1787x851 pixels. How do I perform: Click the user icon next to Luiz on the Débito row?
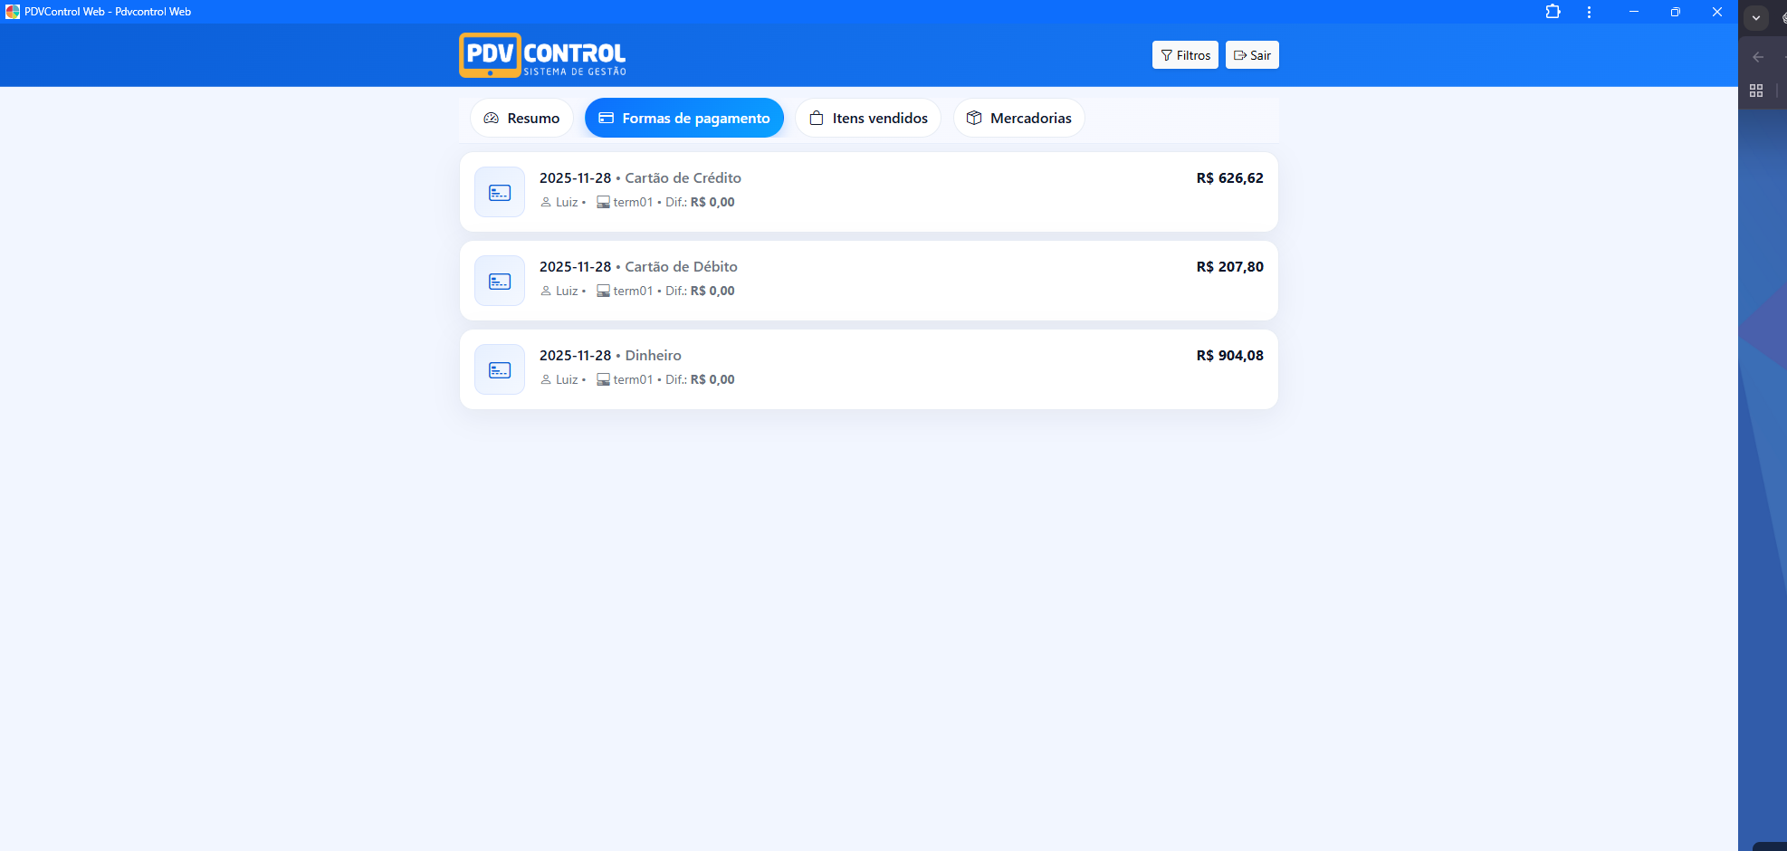(x=544, y=291)
